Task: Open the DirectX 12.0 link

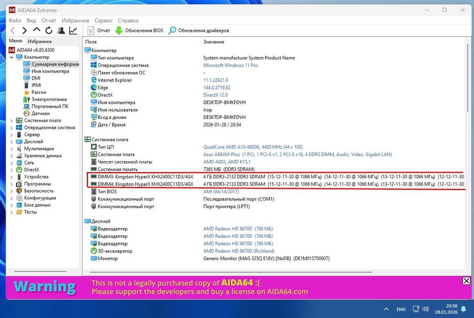Action: click(216, 95)
